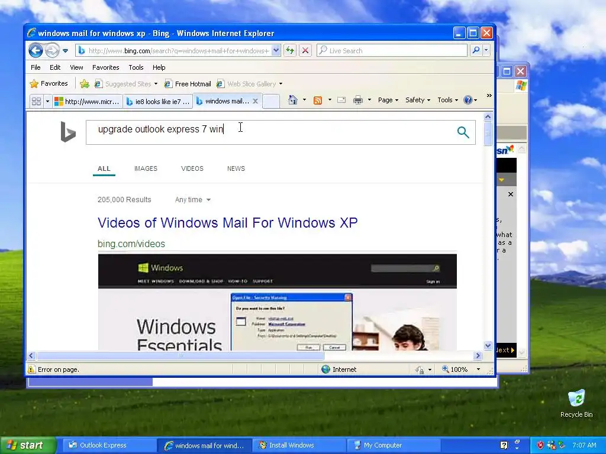The image size is (606, 454).
Task: Click the bing.com/videos link
Action: point(131,244)
